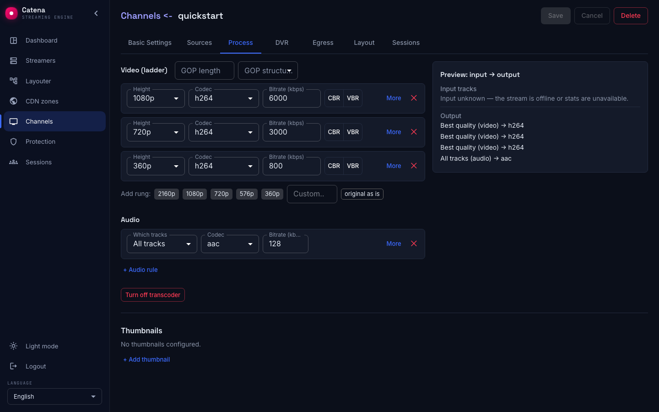Add a 2160p rung
Image resolution: width=659 pixels, height=412 pixels.
(x=167, y=194)
